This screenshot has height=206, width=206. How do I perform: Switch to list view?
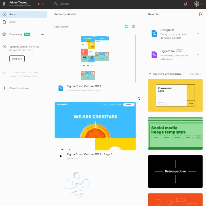133,27
